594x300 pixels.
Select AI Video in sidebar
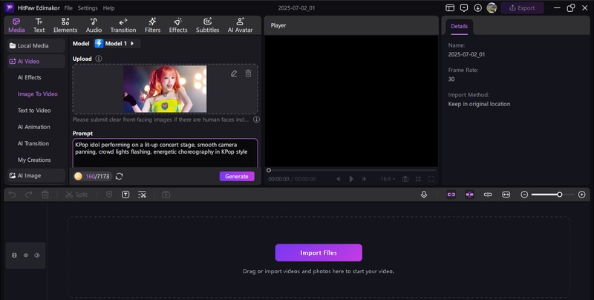pyautogui.click(x=36, y=61)
